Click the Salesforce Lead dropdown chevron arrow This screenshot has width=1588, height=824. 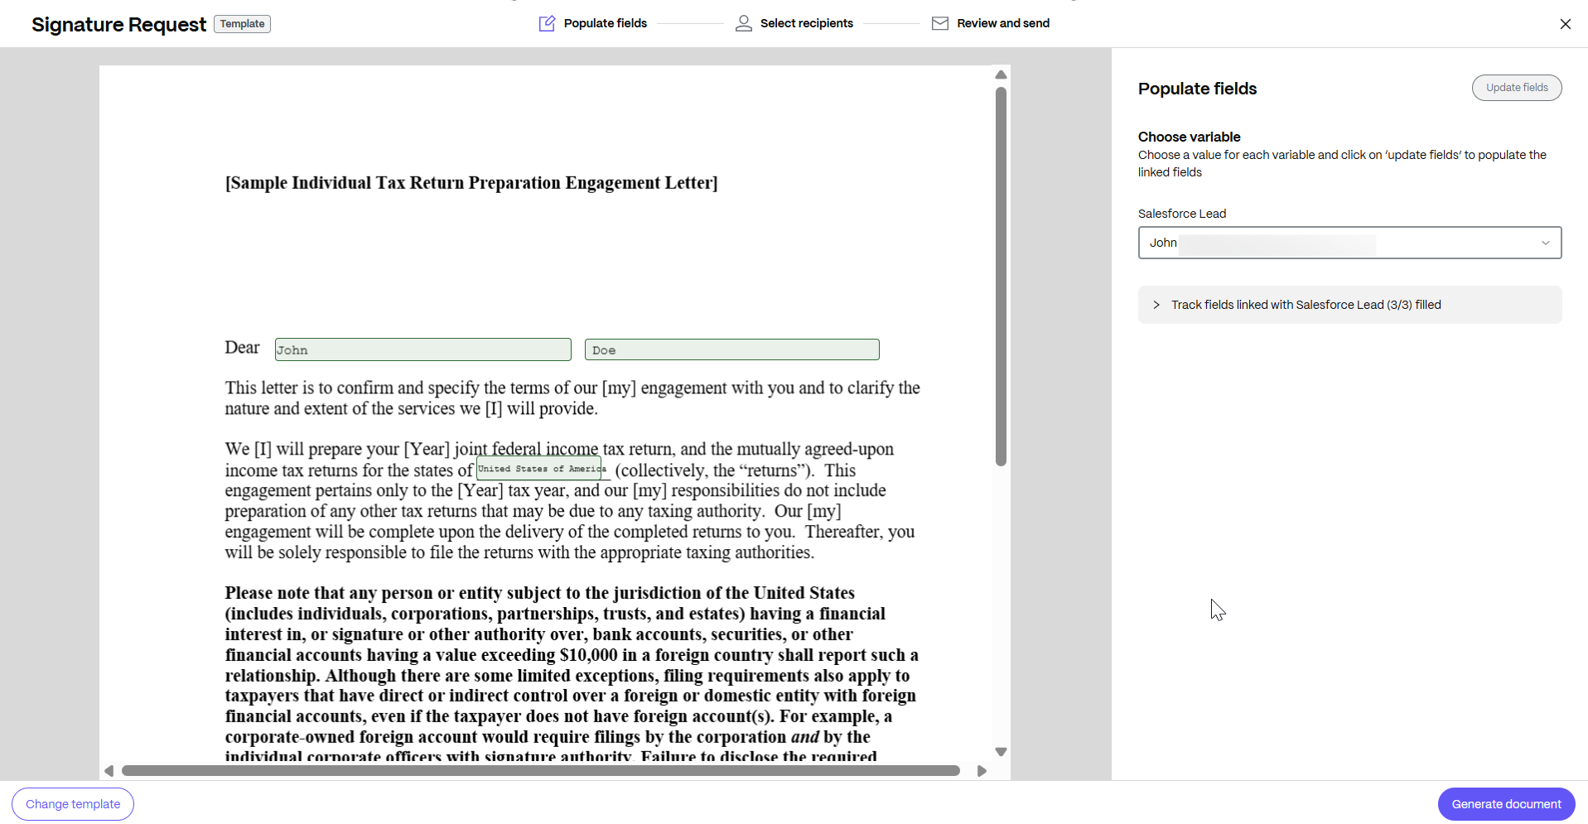click(1545, 243)
